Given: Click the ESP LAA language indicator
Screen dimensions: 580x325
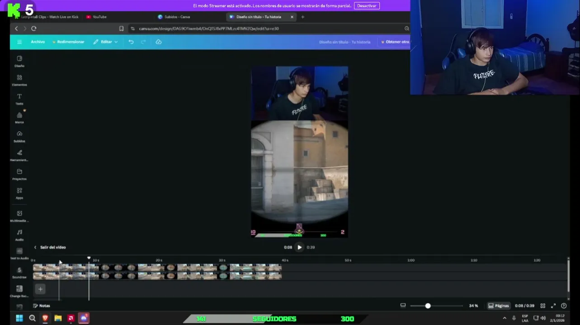Looking at the screenshot, I should 525,318.
